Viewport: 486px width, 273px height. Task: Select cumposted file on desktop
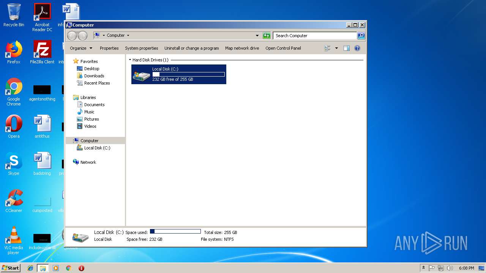click(42, 204)
